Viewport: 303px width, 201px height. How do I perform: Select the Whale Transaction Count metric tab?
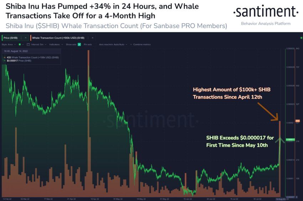pos(58,38)
